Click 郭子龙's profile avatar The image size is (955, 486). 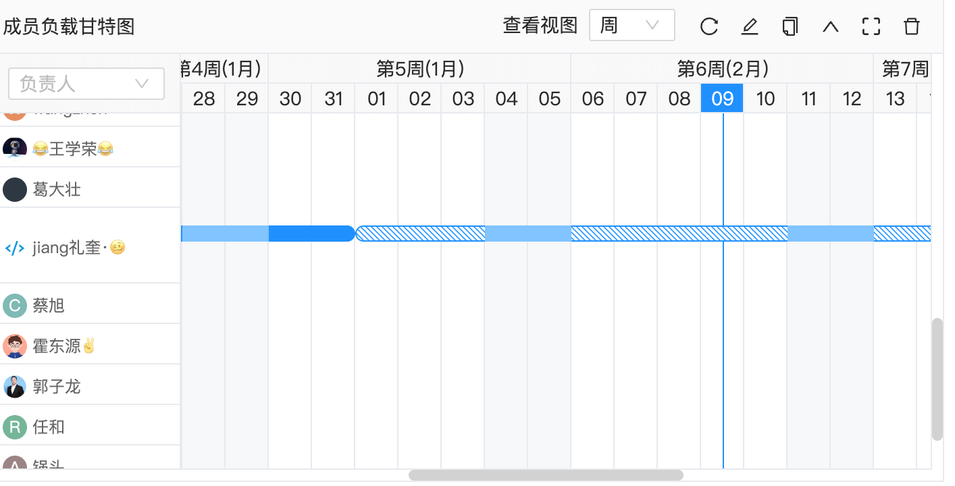click(15, 385)
